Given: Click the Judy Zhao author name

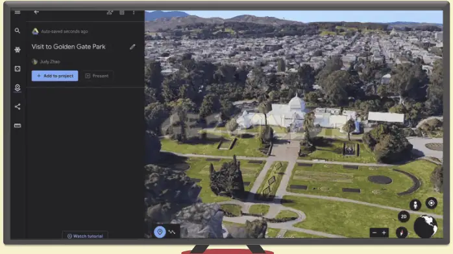Looking at the screenshot, I should 50,62.
